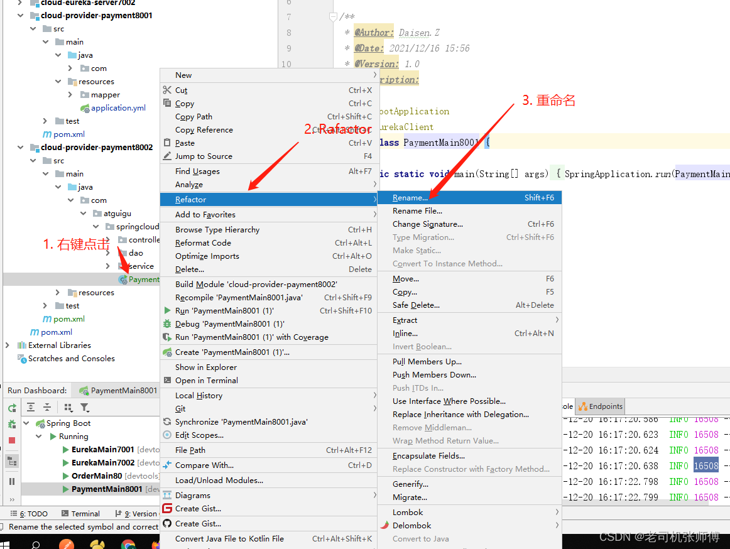
Task: Select Find Usages in the context menu
Action: point(268,171)
